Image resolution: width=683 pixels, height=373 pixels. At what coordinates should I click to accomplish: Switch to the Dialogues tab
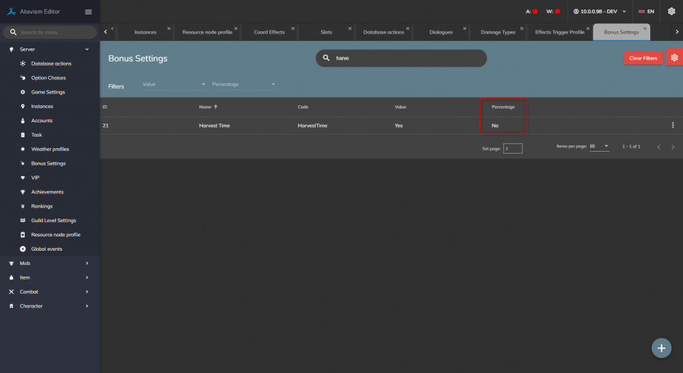[x=441, y=32]
